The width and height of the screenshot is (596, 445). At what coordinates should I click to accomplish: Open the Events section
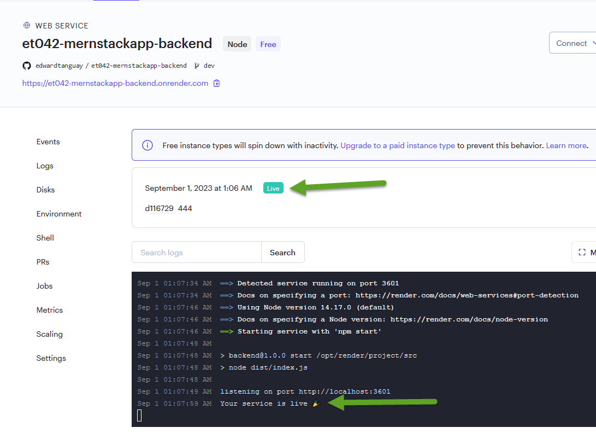[48, 142]
